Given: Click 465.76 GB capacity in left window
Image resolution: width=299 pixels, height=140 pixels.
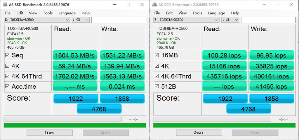Looking at the screenshot, I should [16, 48].
